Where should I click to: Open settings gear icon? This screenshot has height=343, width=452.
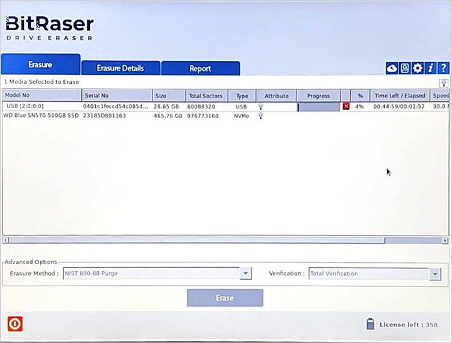coord(418,68)
